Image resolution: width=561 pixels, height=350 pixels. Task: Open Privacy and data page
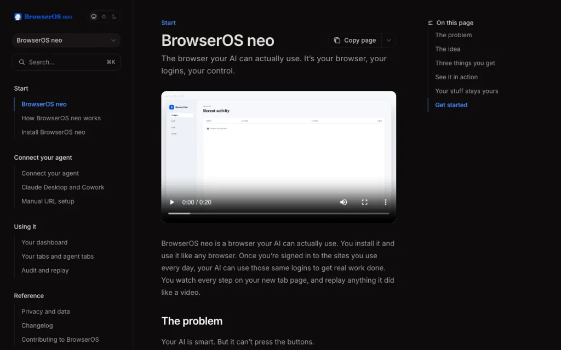[x=46, y=311]
